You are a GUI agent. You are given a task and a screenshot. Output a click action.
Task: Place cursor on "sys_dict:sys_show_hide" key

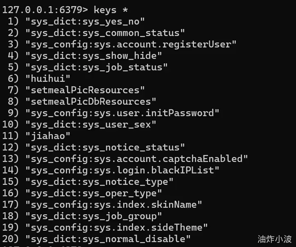(x=94, y=55)
